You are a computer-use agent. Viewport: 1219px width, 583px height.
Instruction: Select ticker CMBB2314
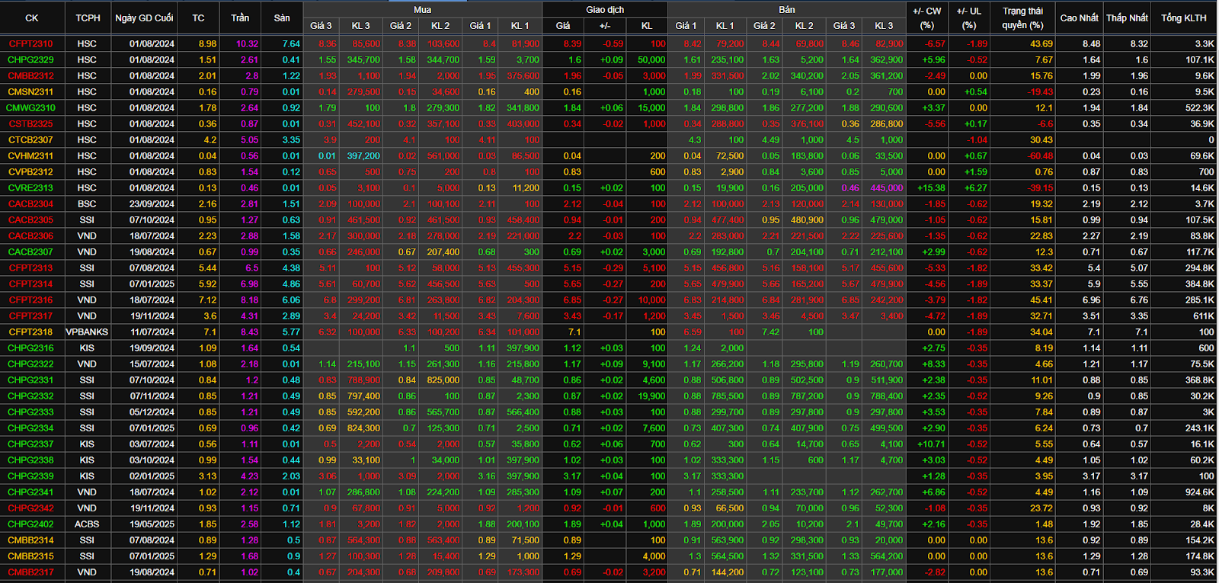click(31, 540)
